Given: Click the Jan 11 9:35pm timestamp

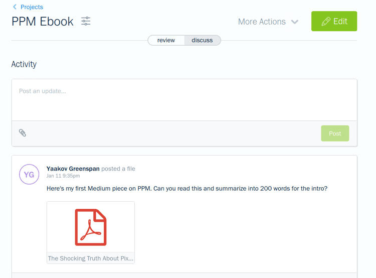Looking at the screenshot, I should pyautogui.click(x=63, y=176).
